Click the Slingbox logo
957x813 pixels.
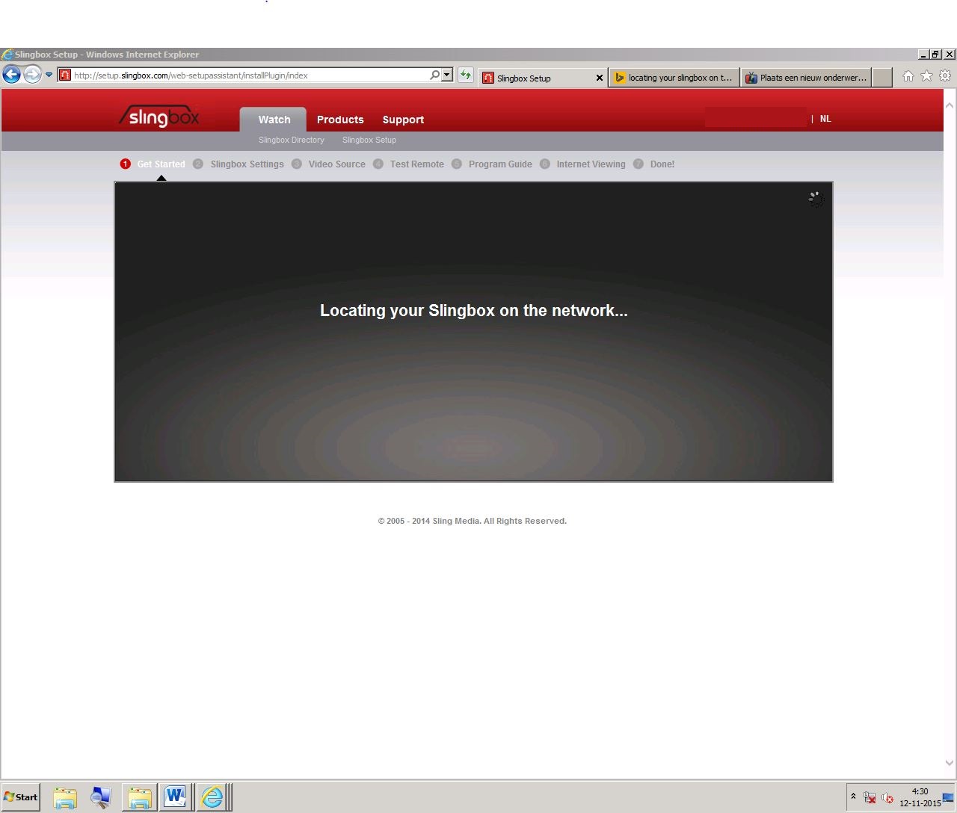point(160,117)
